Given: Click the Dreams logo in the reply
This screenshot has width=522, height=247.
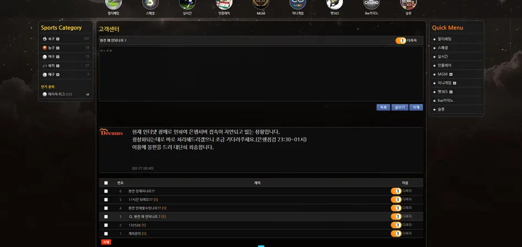Looking at the screenshot, I should pos(111,132).
